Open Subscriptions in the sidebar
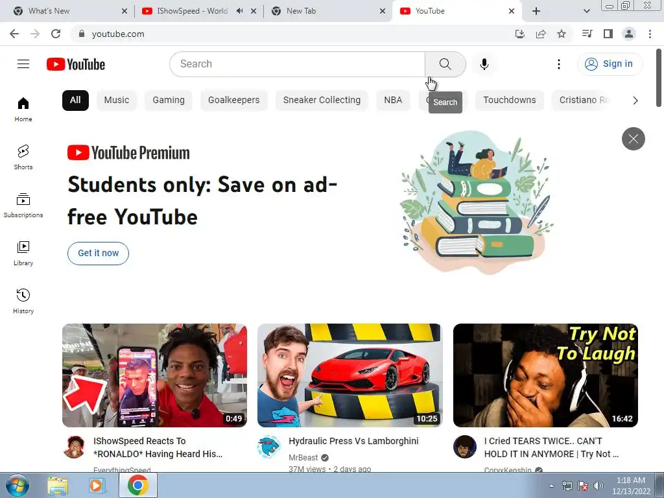 (x=23, y=206)
